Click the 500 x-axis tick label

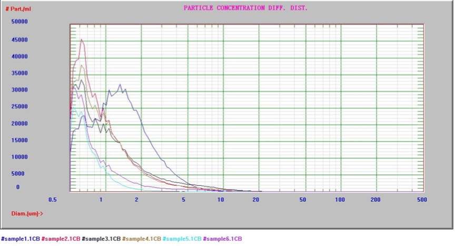click(x=422, y=200)
